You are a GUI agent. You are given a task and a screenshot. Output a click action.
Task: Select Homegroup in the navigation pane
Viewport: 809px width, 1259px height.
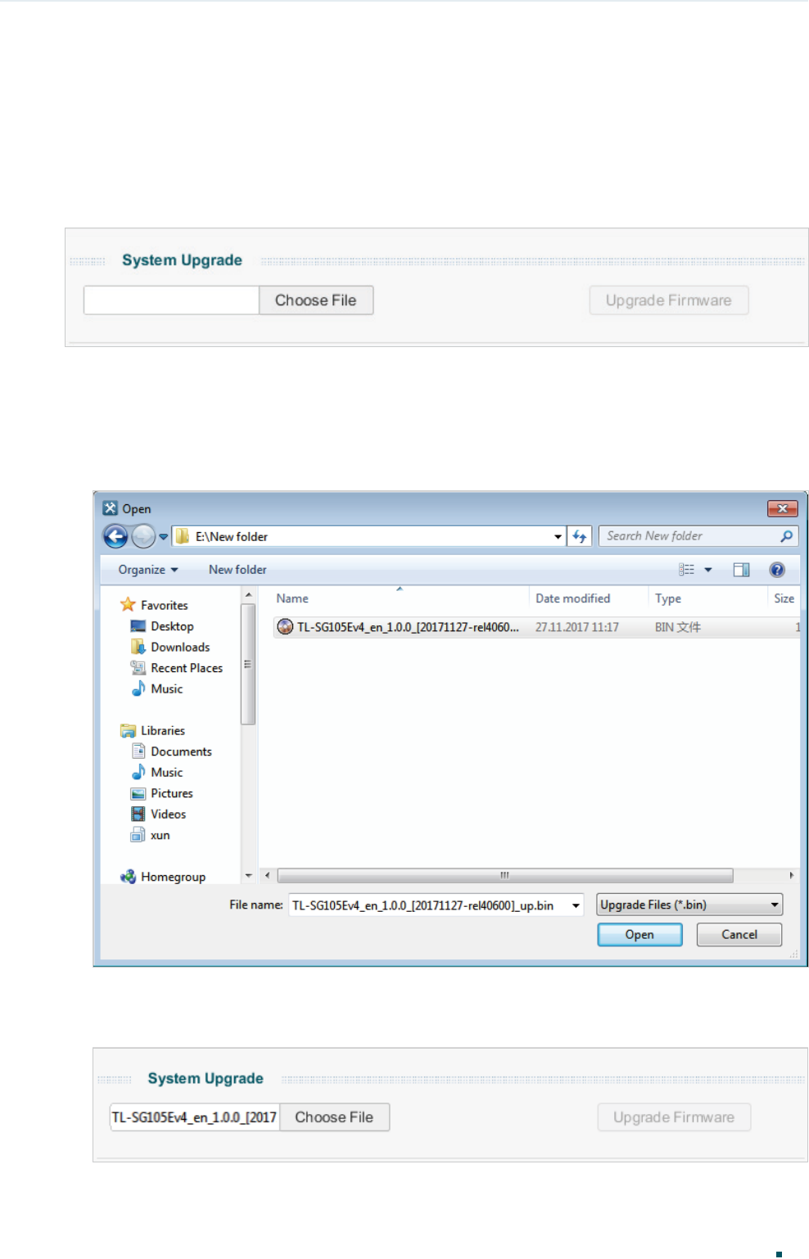point(173,877)
